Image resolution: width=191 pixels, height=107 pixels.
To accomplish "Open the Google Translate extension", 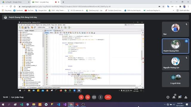I will (x=168, y=7).
